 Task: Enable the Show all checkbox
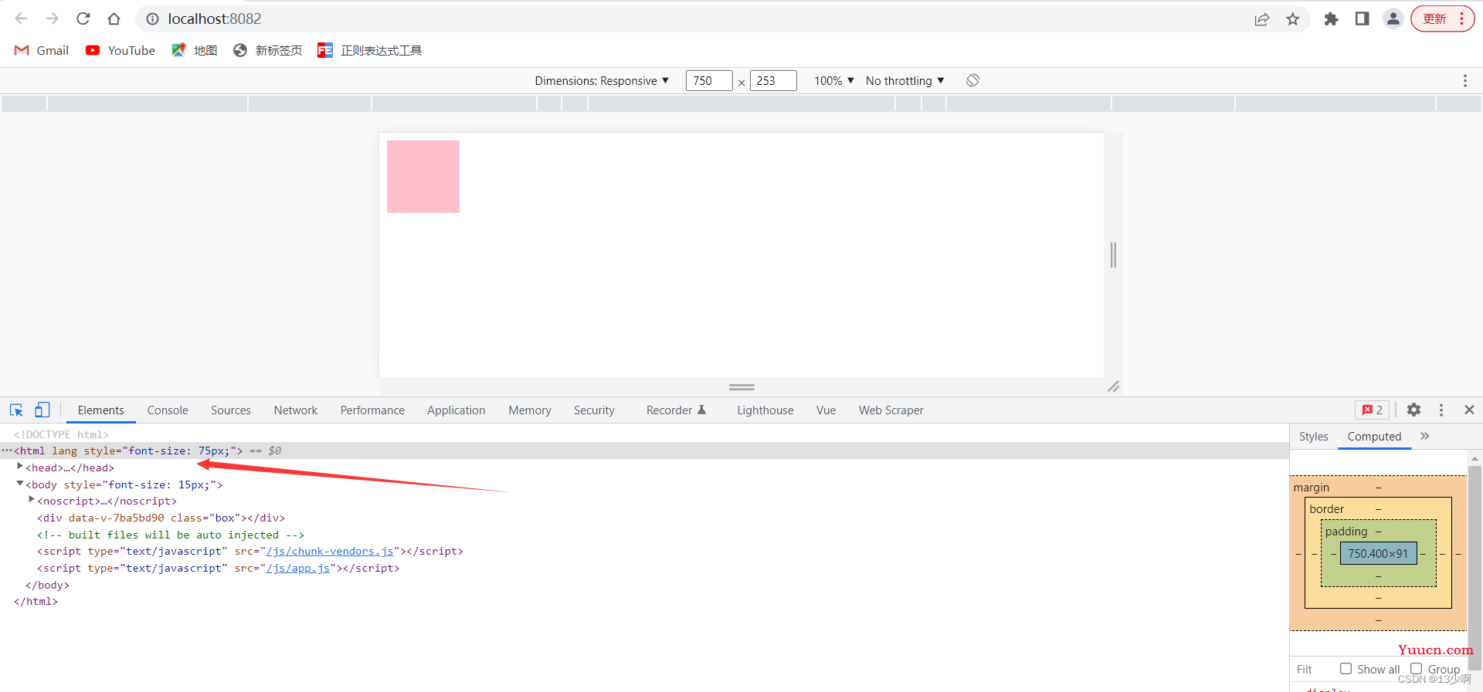1346,669
